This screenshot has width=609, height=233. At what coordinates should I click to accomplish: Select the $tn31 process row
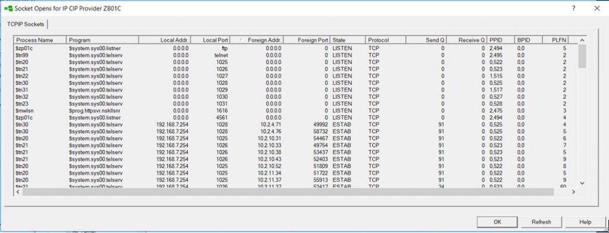295,90
